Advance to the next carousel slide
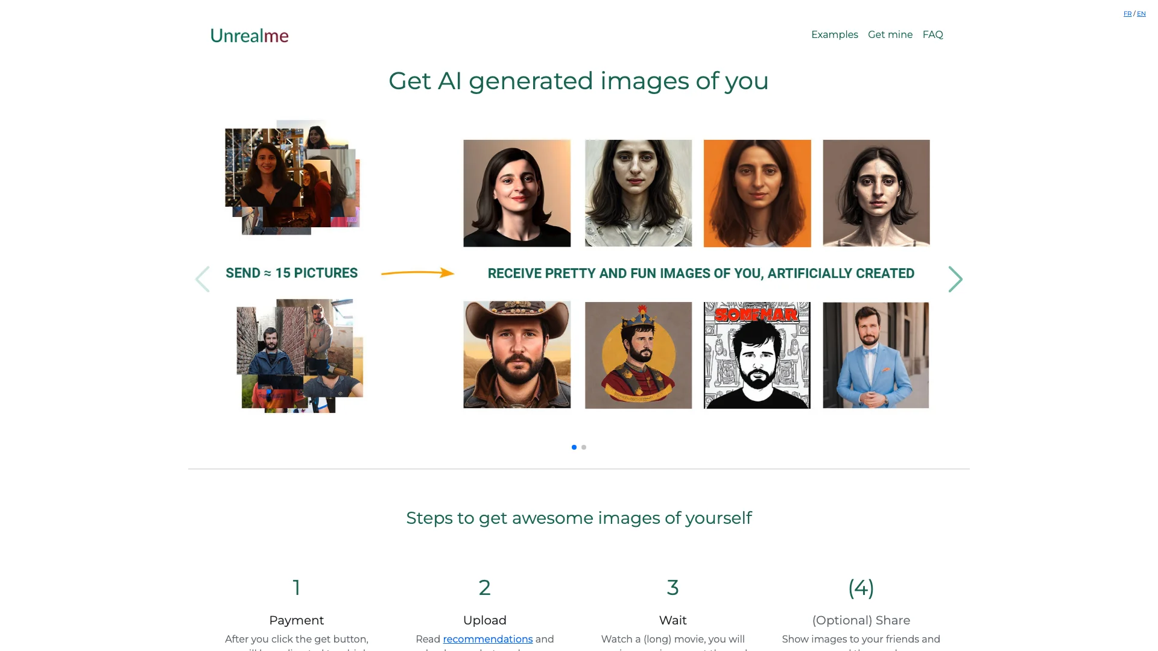The image size is (1158, 651). [955, 279]
